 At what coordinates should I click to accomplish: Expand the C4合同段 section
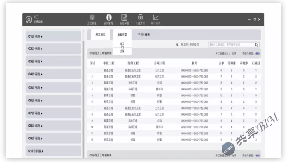[53, 74]
